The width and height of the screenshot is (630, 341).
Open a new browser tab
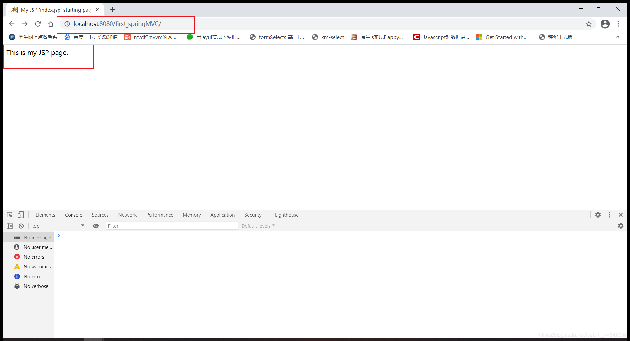112,10
